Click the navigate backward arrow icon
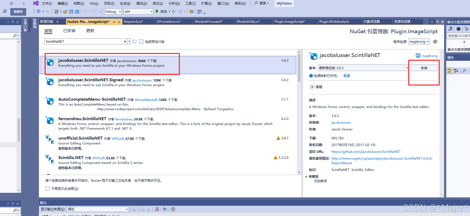The image size is (470, 216). [39, 11]
